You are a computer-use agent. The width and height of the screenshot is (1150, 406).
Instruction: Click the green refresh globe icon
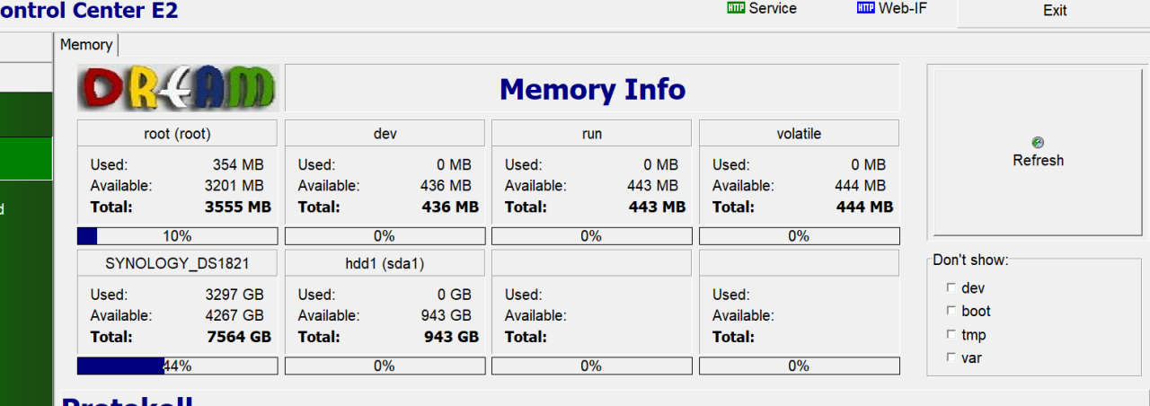click(x=1038, y=143)
